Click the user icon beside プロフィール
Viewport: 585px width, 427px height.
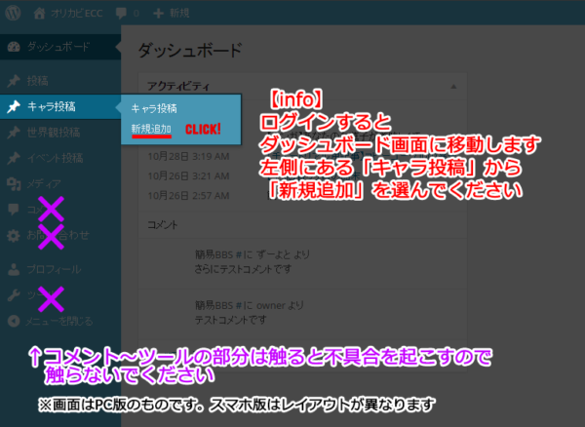14,269
